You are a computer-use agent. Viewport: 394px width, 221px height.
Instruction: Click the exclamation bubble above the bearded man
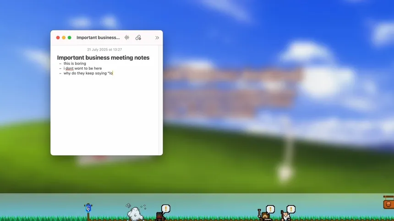pyautogui.click(x=291, y=209)
